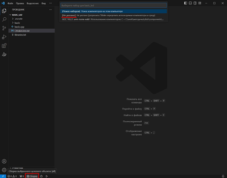Close the VS Code window

tap(223, 3)
